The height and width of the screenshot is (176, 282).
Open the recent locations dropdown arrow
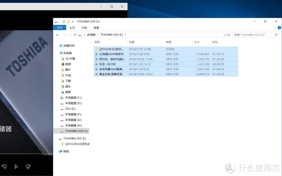click(70, 35)
